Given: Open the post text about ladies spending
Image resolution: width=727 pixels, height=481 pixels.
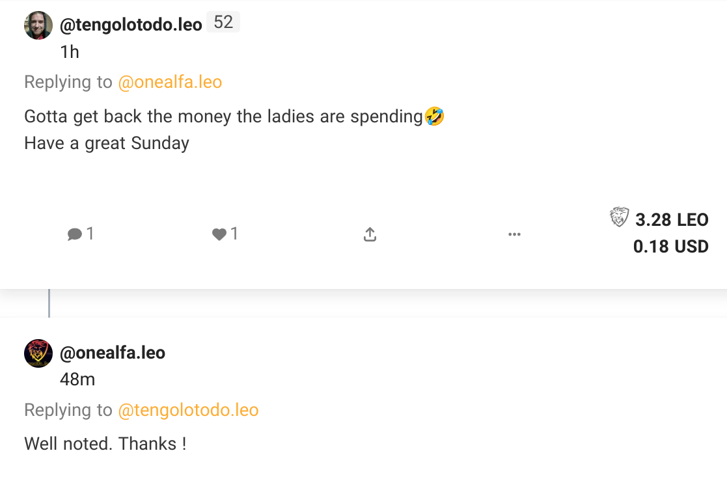Looking at the screenshot, I should click(234, 130).
